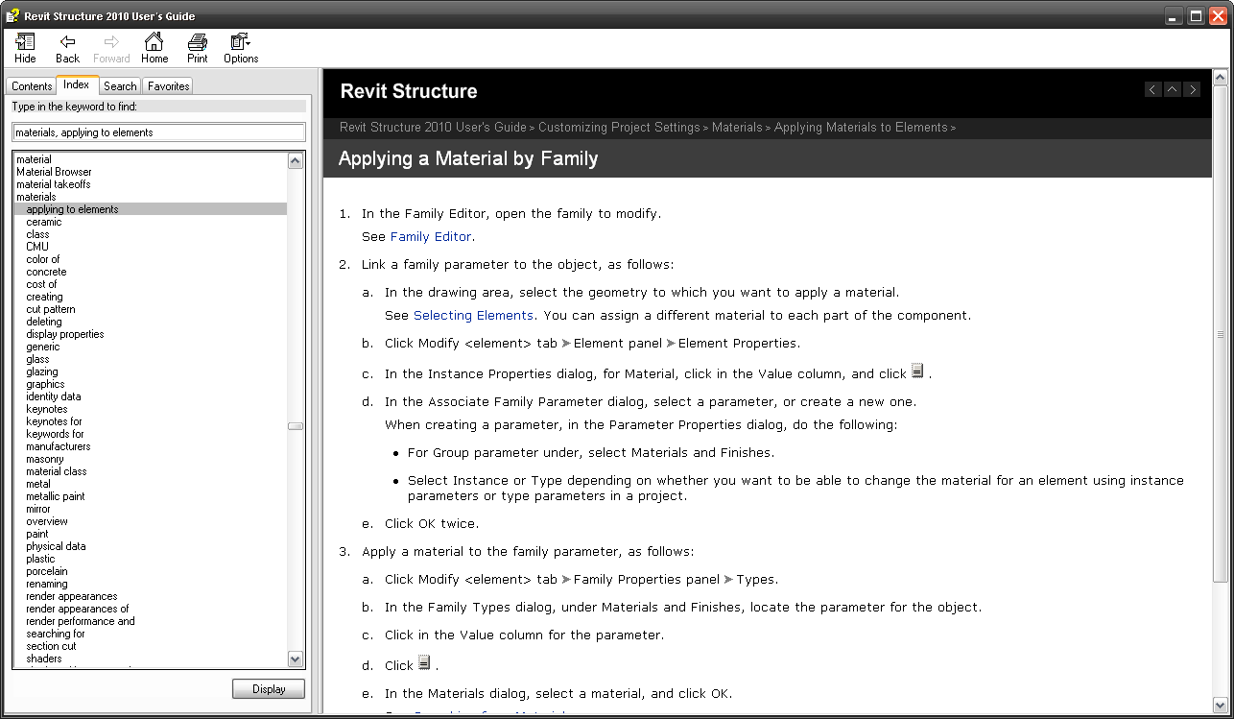Select 'keynotes for' index entry

pyautogui.click(x=55, y=421)
